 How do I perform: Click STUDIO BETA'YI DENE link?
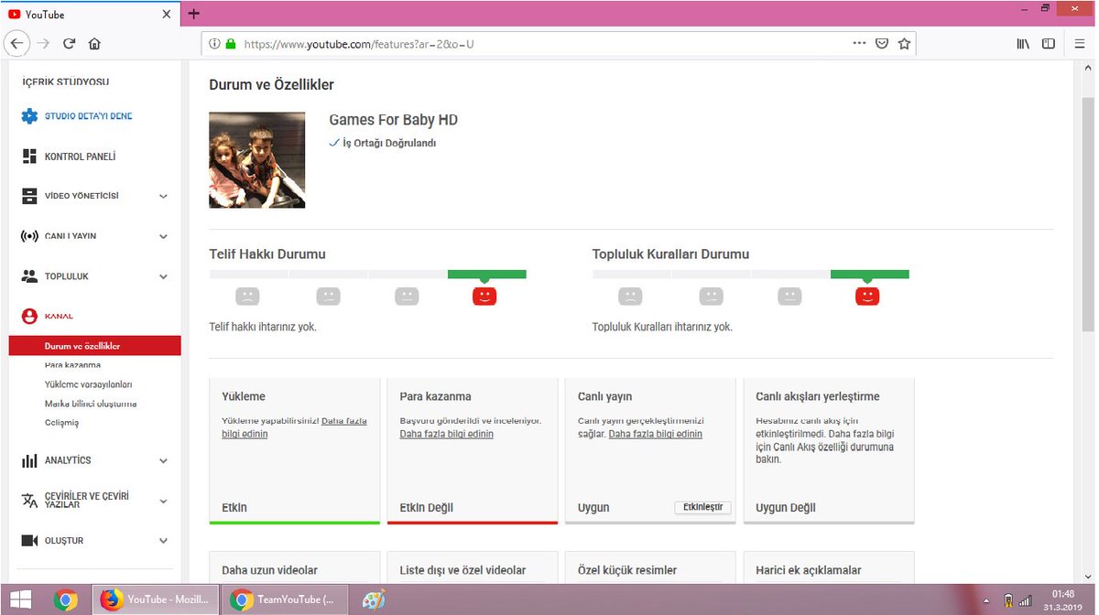tap(89, 116)
